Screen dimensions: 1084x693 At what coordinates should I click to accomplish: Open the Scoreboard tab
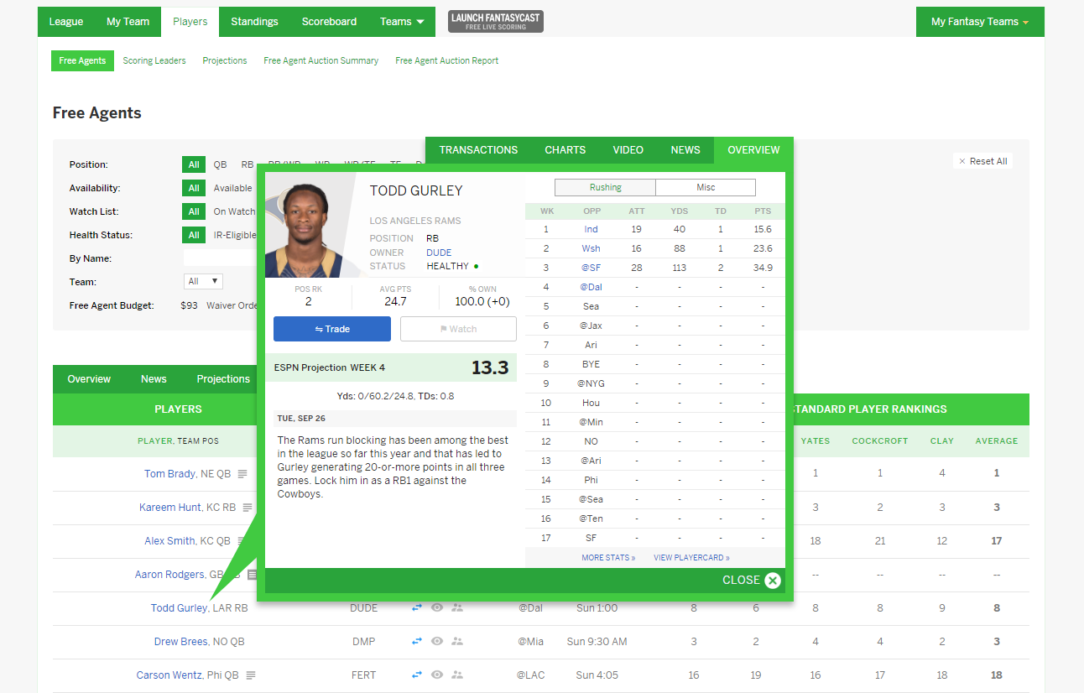(x=329, y=22)
